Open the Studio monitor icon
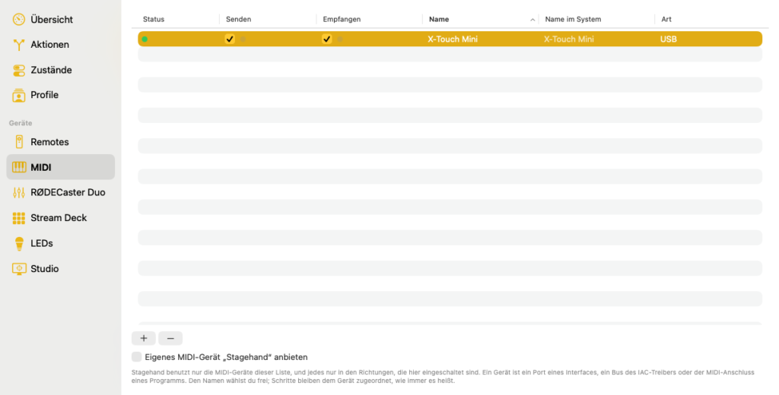Viewport: 779px width, 395px height. pyautogui.click(x=19, y=268)
